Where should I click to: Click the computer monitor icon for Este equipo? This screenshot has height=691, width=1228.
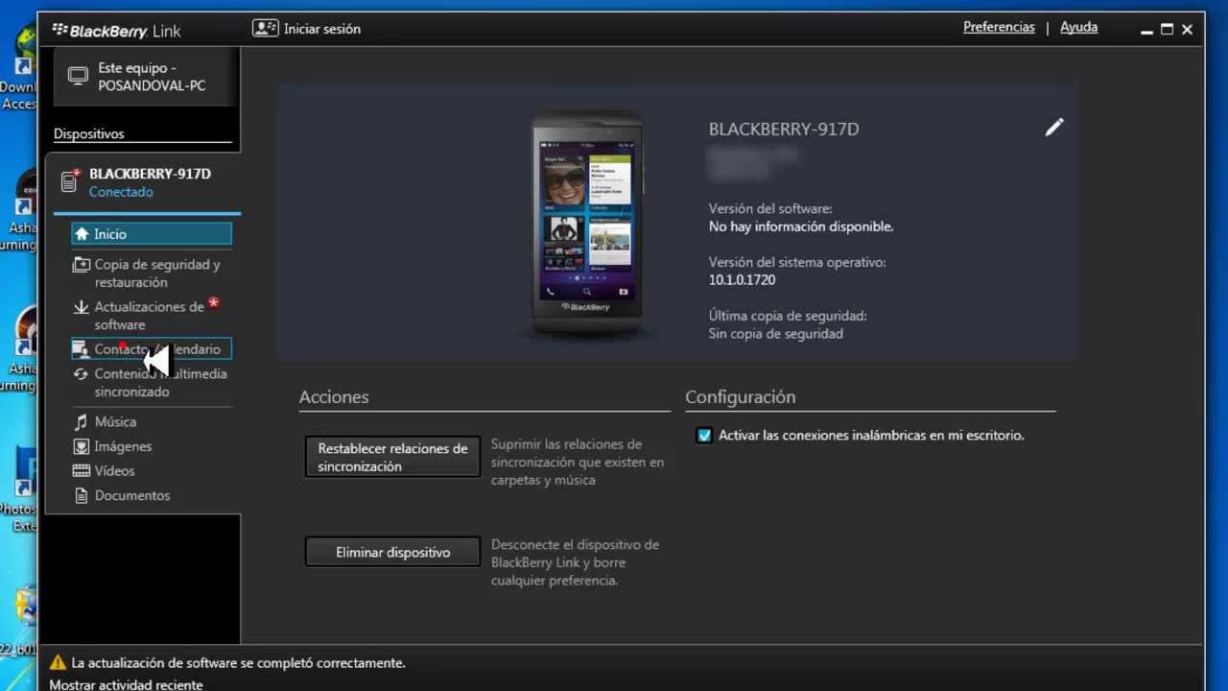[x=78, y=77]
